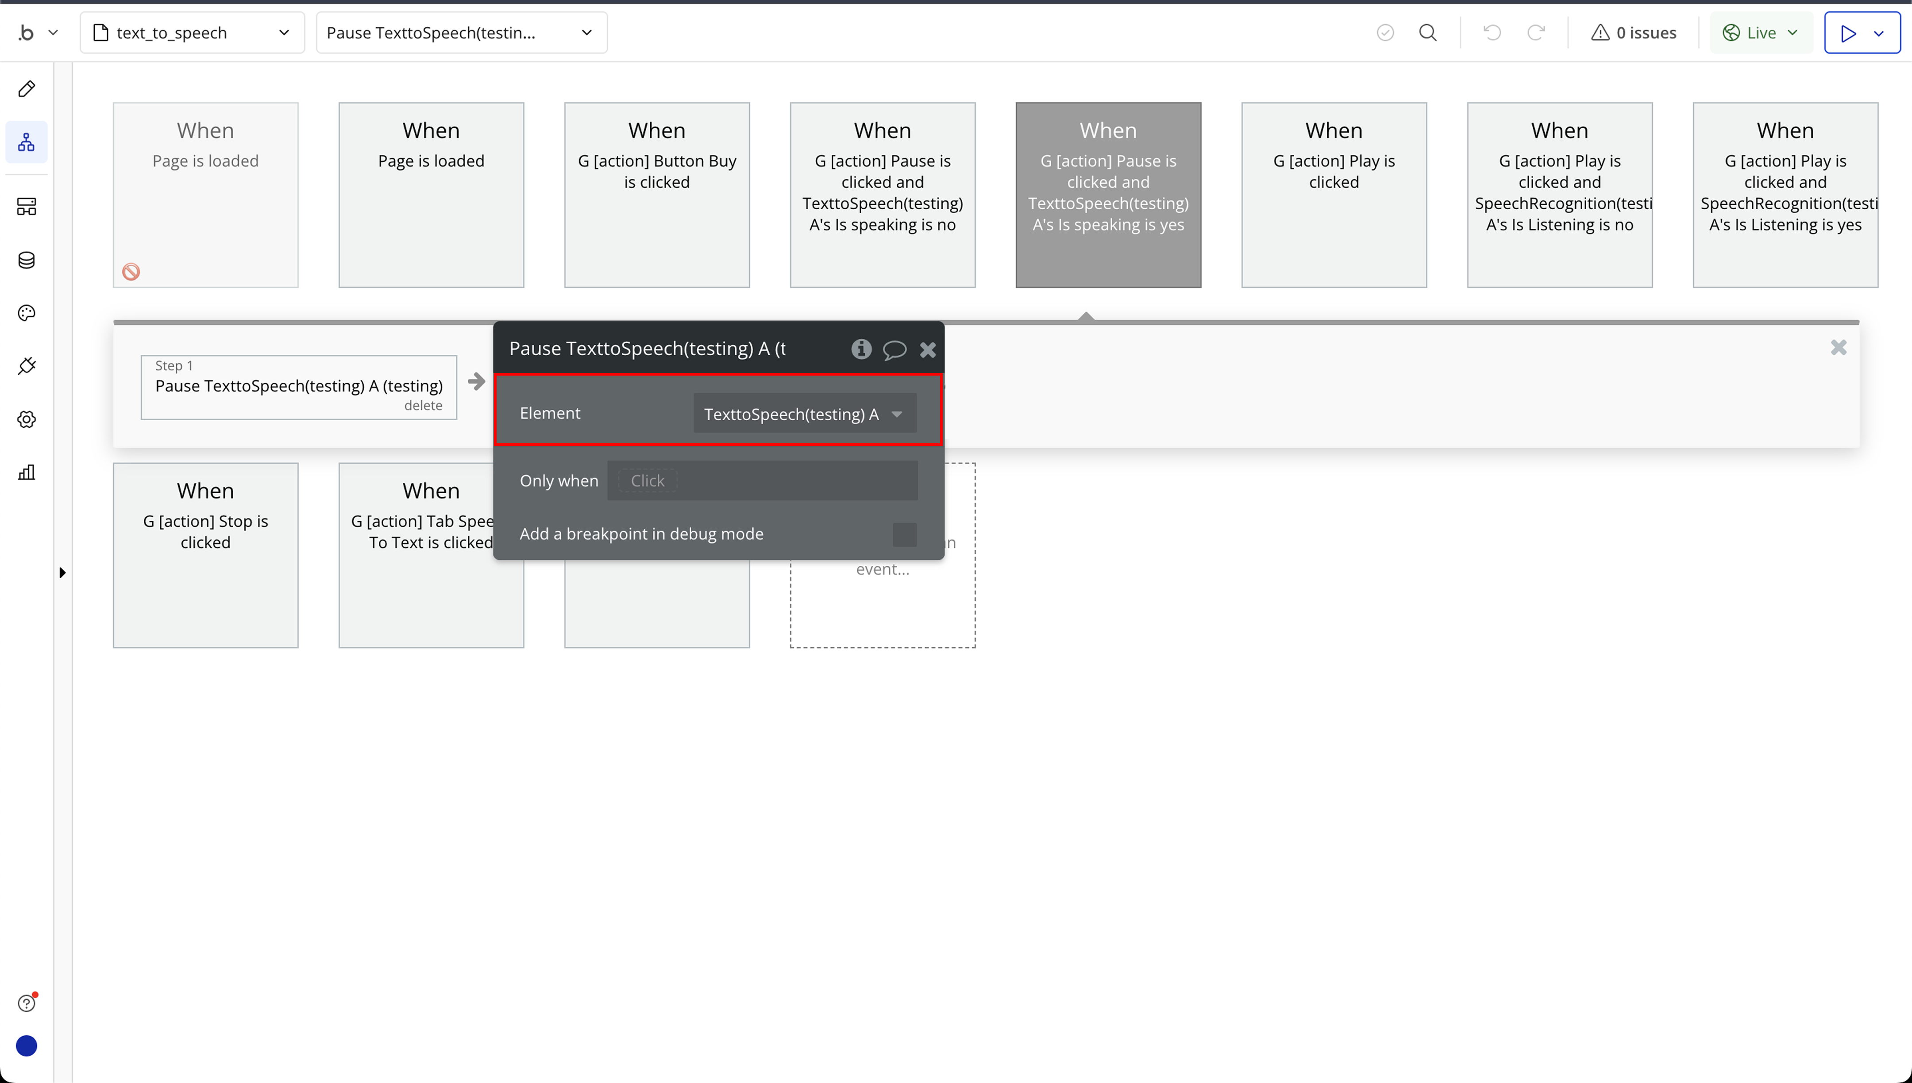The width and height of the screenshot is (1912, 1083).
Task: Click delete on Step 1
Action: tap(423, 406)
